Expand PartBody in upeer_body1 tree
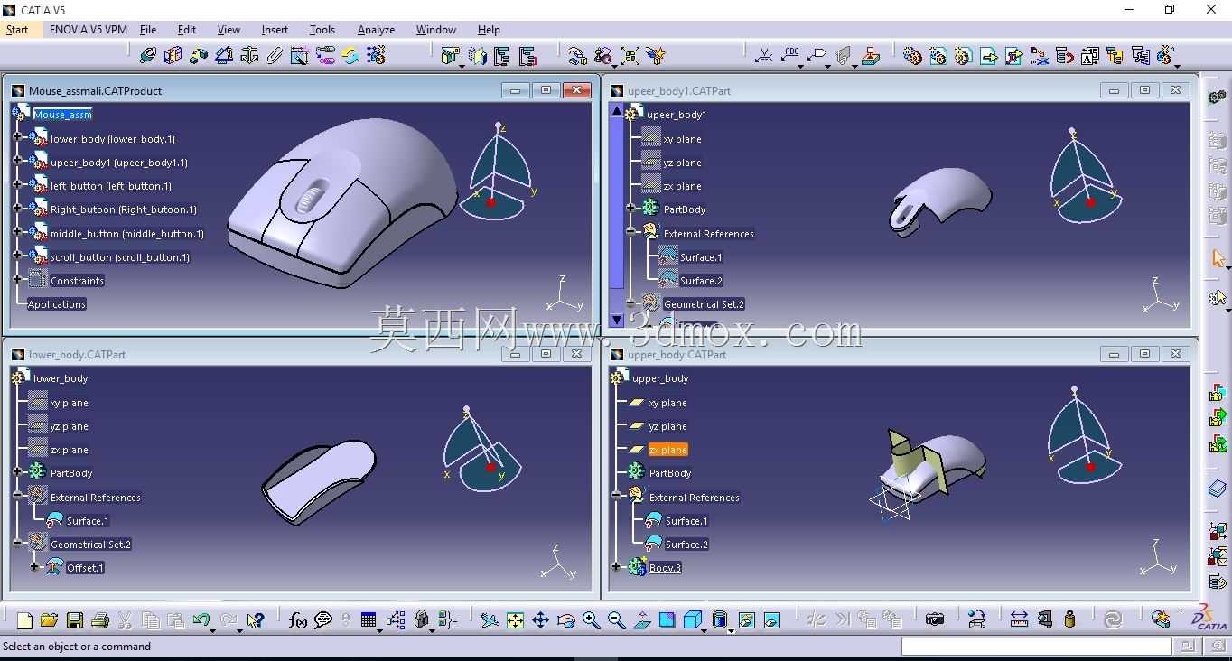The height and width of the screenshot is (661, 1232). [x=630, y=208]
